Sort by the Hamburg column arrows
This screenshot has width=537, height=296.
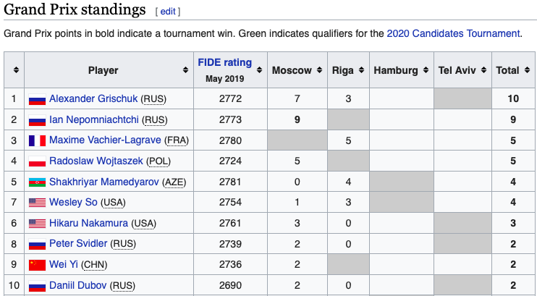(x=425, y=71)
